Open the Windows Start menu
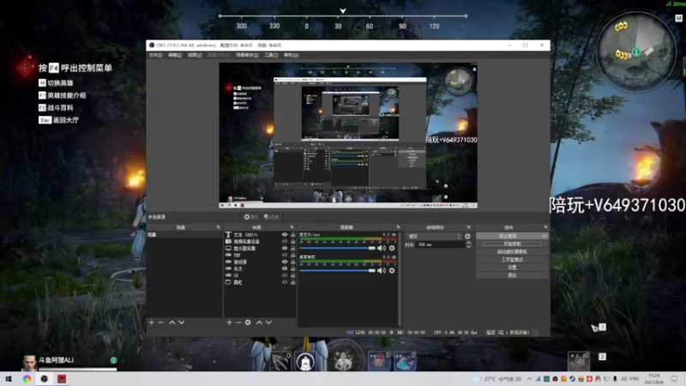This screenshot has height=386, width=686. [x=9, y=379]
